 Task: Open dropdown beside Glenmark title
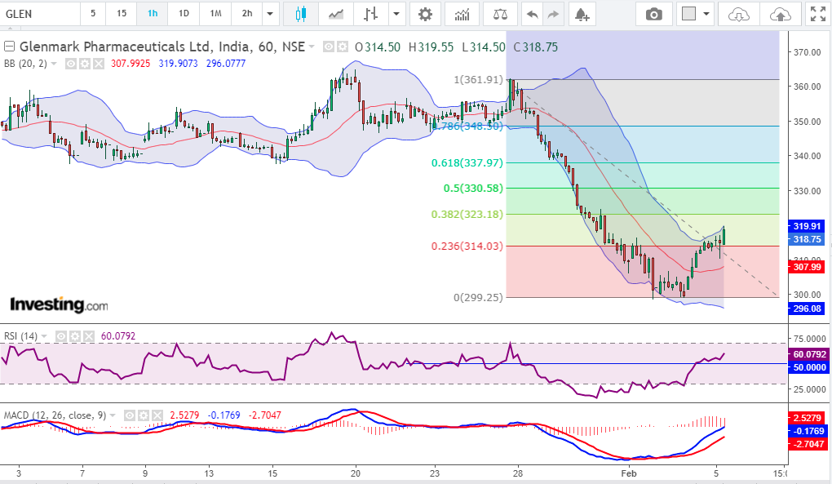[x=312, y=47]
